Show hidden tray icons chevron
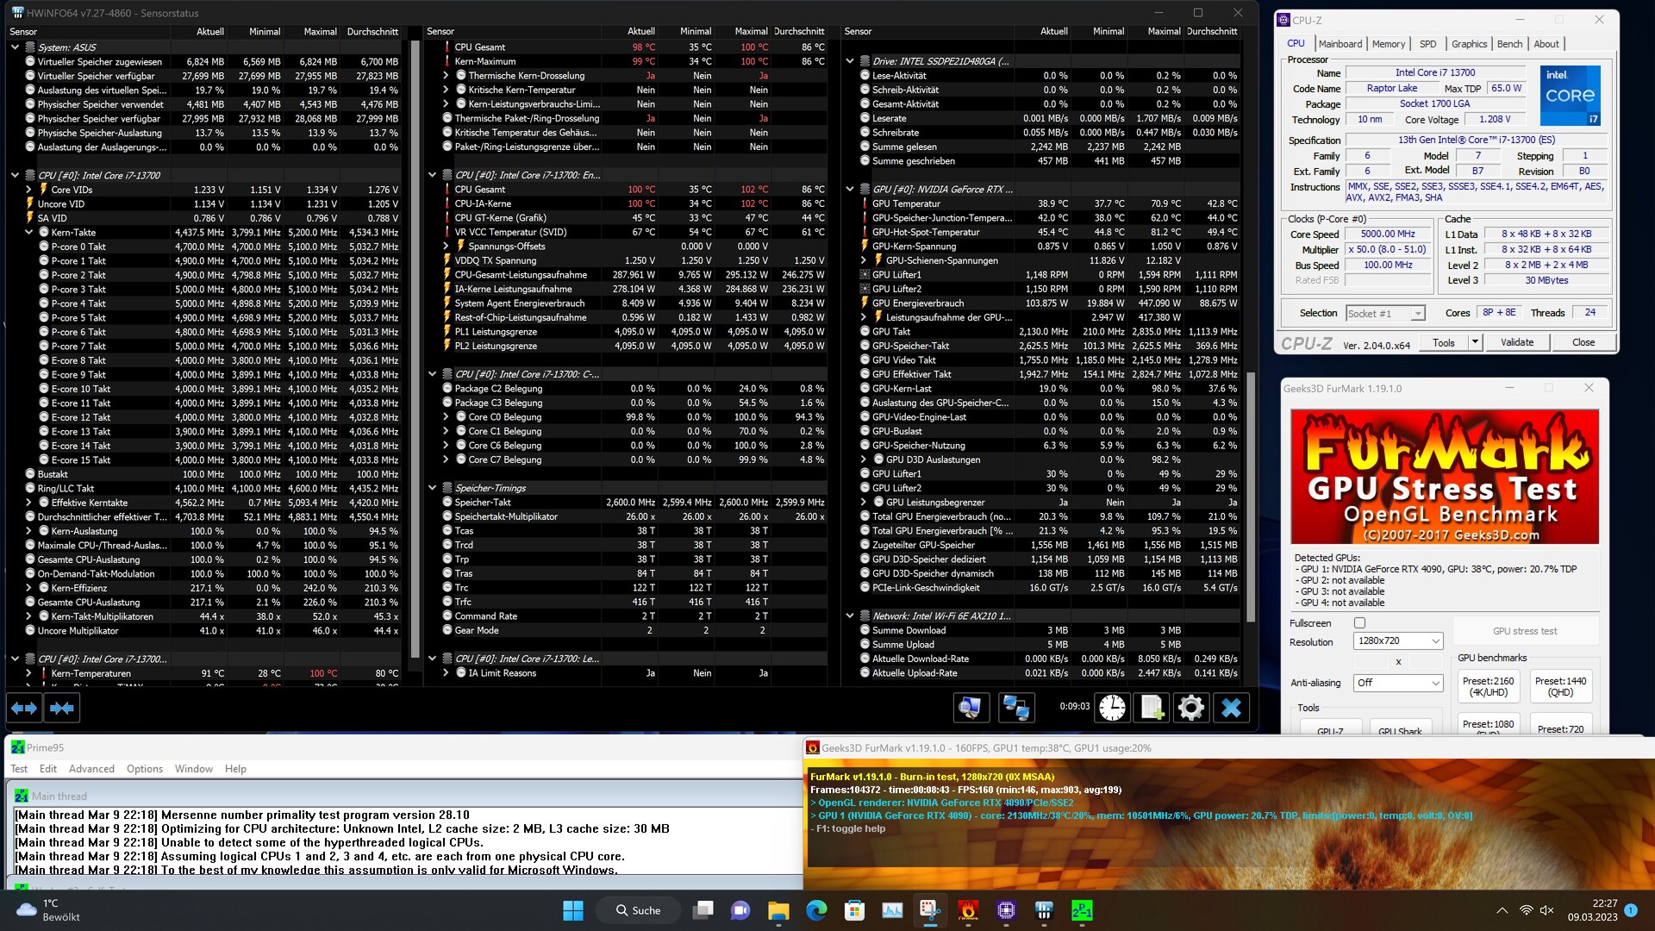Image resolution: width=1655 pixels, height=931 pixels. (1502, 910)
